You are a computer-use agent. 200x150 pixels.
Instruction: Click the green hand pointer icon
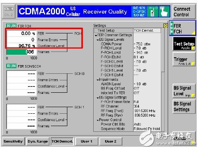pyautogui.click(x=164, y=12)
